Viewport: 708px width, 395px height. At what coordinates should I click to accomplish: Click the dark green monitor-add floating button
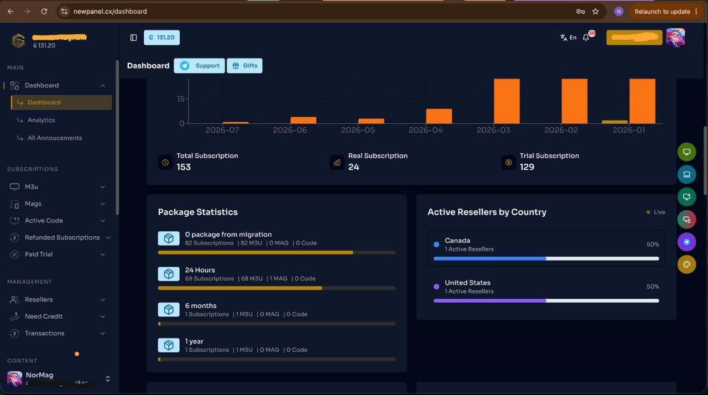pos(686,197)
